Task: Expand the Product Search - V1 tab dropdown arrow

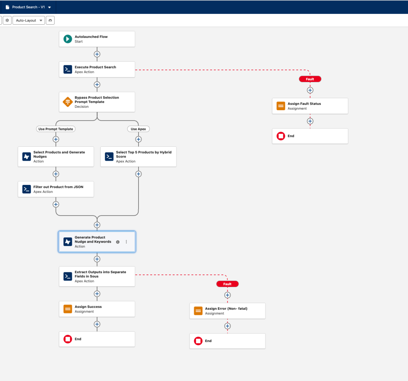Action: tap(49, 7)
